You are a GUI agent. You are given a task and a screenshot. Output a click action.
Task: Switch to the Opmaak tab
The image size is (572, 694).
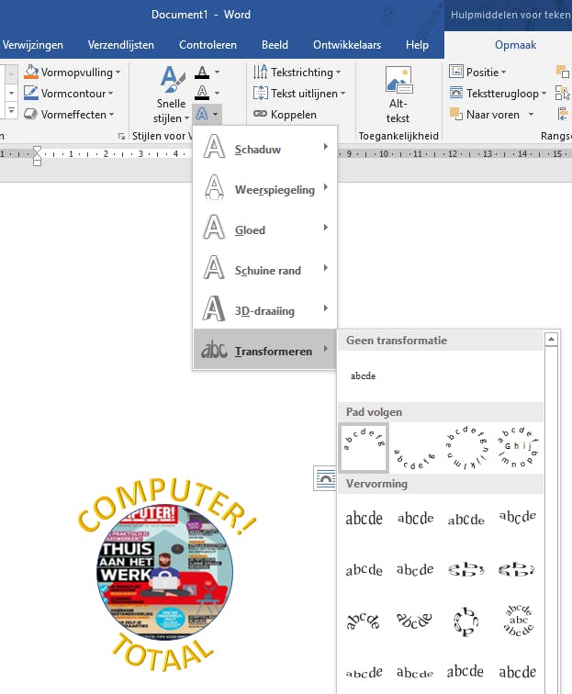[515, 45]
